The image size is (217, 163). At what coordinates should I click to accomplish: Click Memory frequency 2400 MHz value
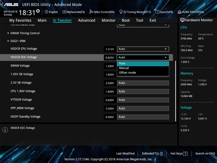[186, 85]
